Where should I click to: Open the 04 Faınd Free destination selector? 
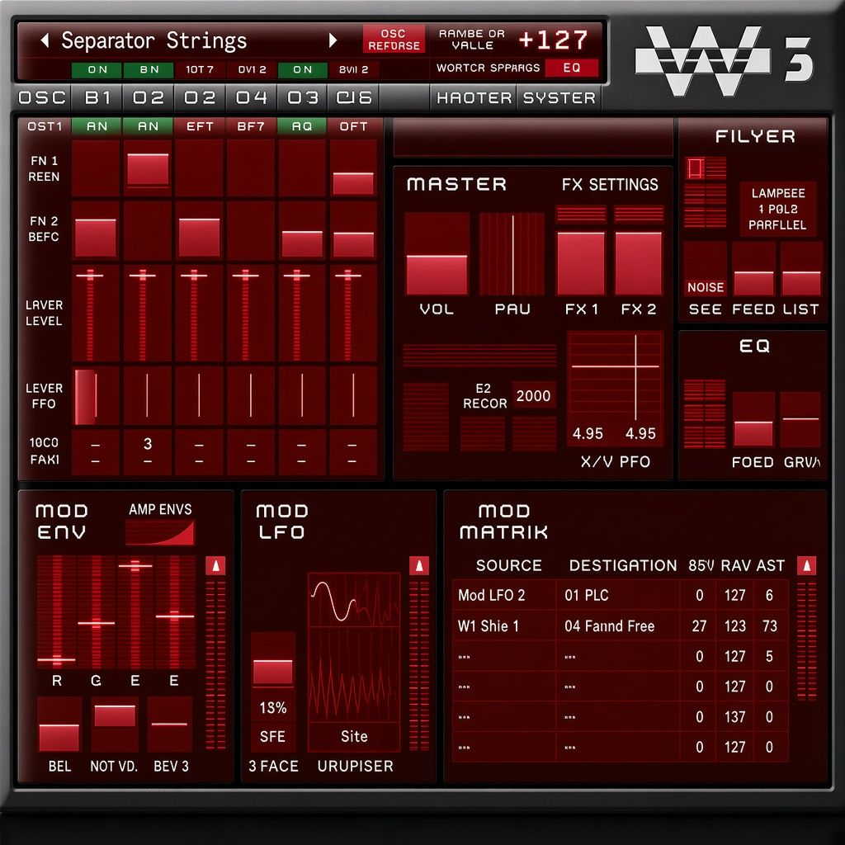(617, 625)
